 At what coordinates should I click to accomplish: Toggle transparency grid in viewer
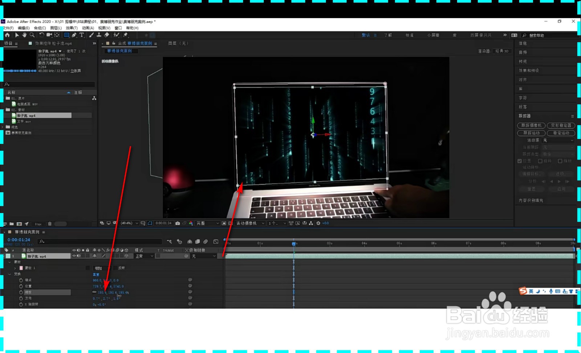[230, 223]
